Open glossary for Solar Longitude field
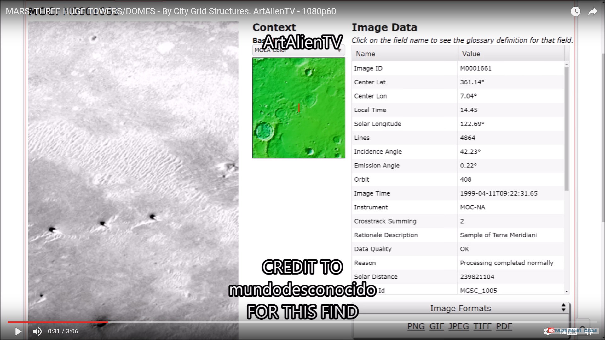 [x=377, y=124]
